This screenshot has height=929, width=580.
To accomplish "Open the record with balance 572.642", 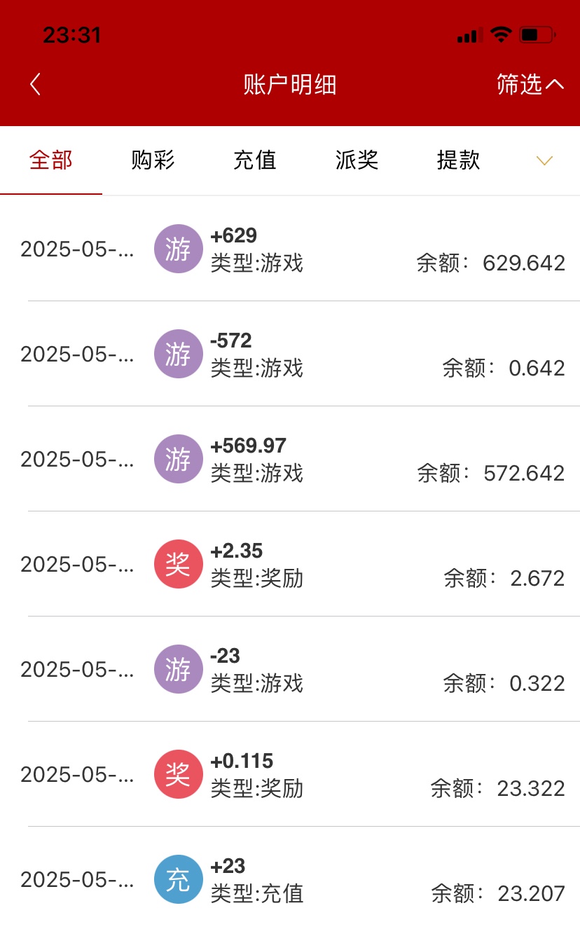I will (x=490, y=473).
